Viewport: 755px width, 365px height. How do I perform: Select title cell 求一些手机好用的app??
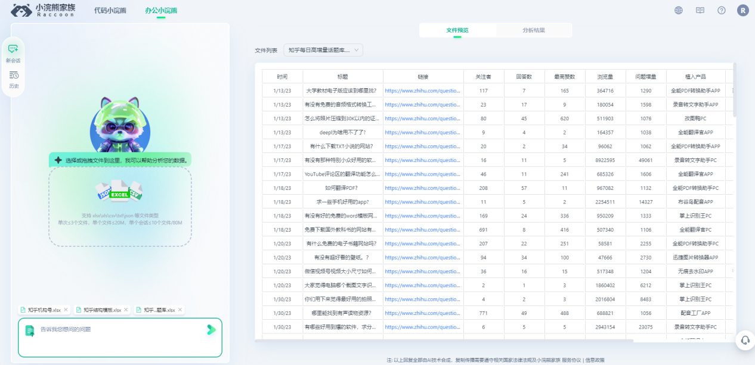[x=343, y=202]
